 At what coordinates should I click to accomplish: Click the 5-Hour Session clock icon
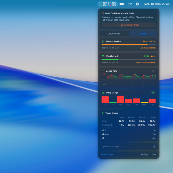pos(103,41)
